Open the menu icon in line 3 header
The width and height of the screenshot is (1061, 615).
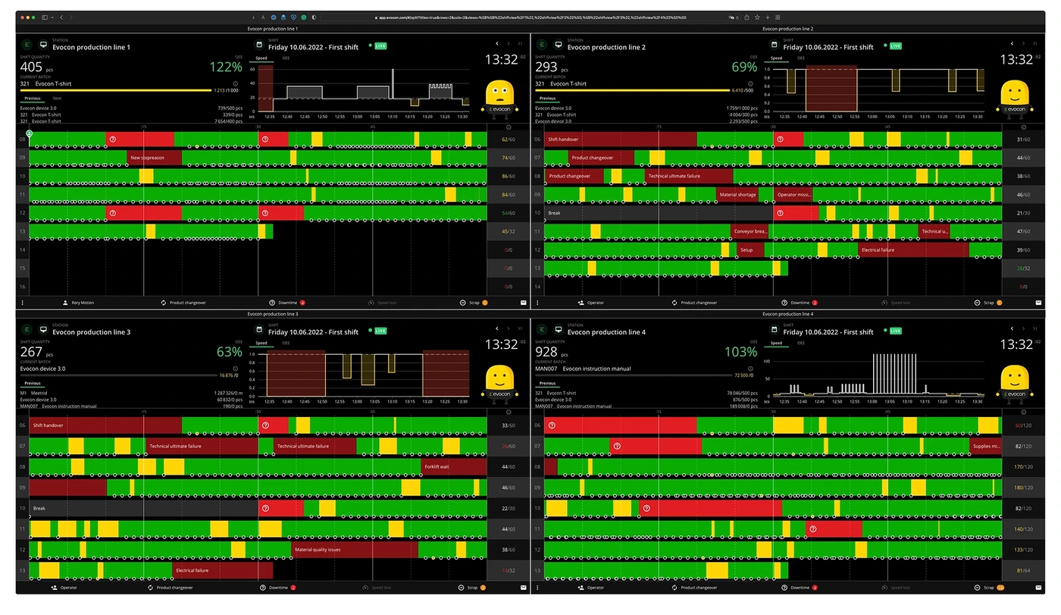point(27,330)
